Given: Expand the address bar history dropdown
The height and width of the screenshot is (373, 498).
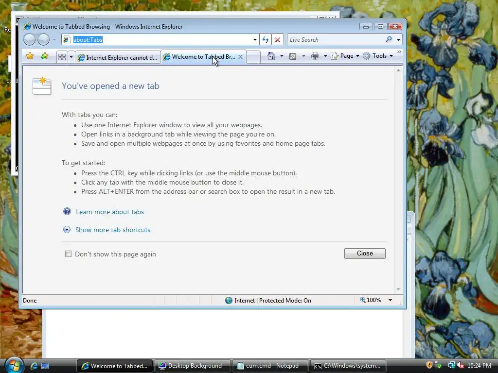Looking at the screenshot, I should [255, 40].
